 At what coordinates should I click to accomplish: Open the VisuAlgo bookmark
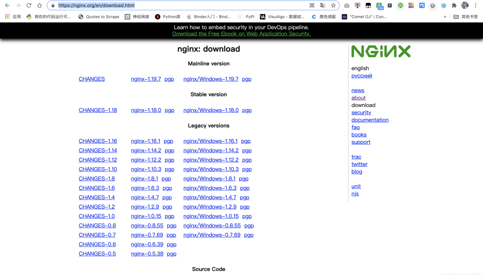tap(282, 17)
